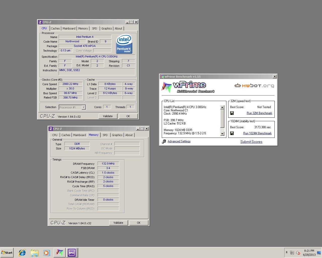The image size is (322, 258).
Task: Run the 32M Benchmark
Action: click(x=259, y=113)
